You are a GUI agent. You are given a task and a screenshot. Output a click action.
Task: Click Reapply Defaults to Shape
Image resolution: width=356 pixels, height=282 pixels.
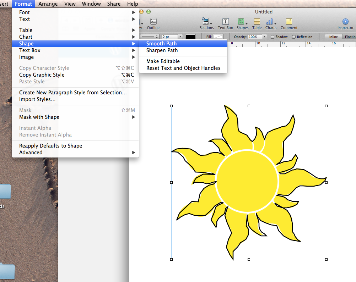(50, 146)
